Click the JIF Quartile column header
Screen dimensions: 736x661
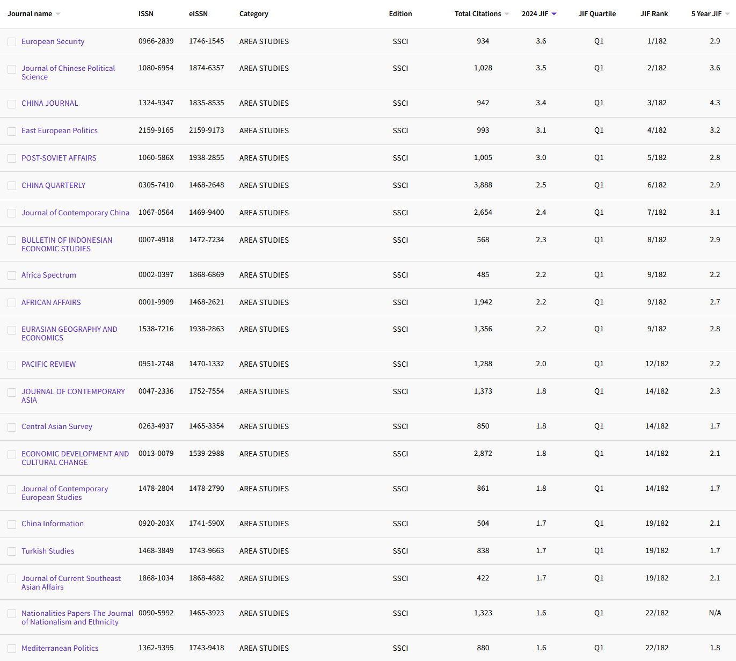pyautogui.click(x=597, y=14)
